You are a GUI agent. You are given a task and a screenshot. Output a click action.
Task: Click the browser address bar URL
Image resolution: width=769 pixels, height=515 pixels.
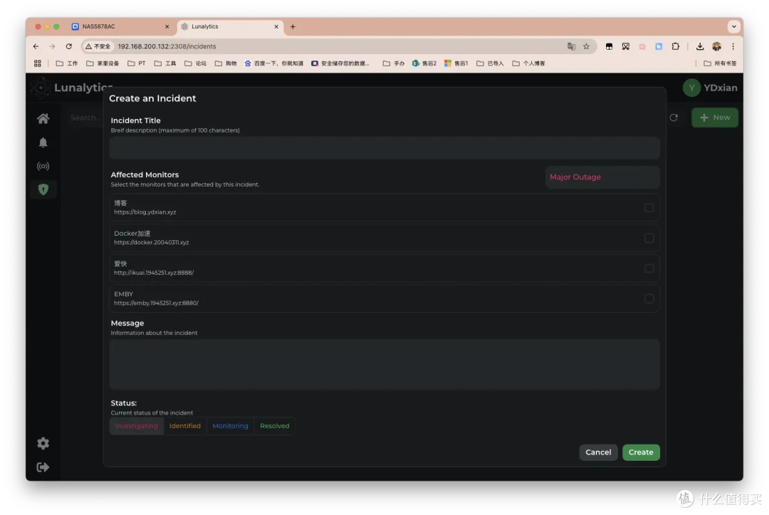point(167,46)
